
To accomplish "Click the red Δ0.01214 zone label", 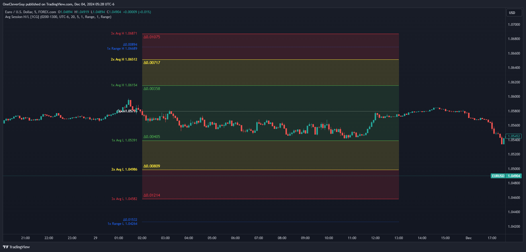I will (152, 195).
